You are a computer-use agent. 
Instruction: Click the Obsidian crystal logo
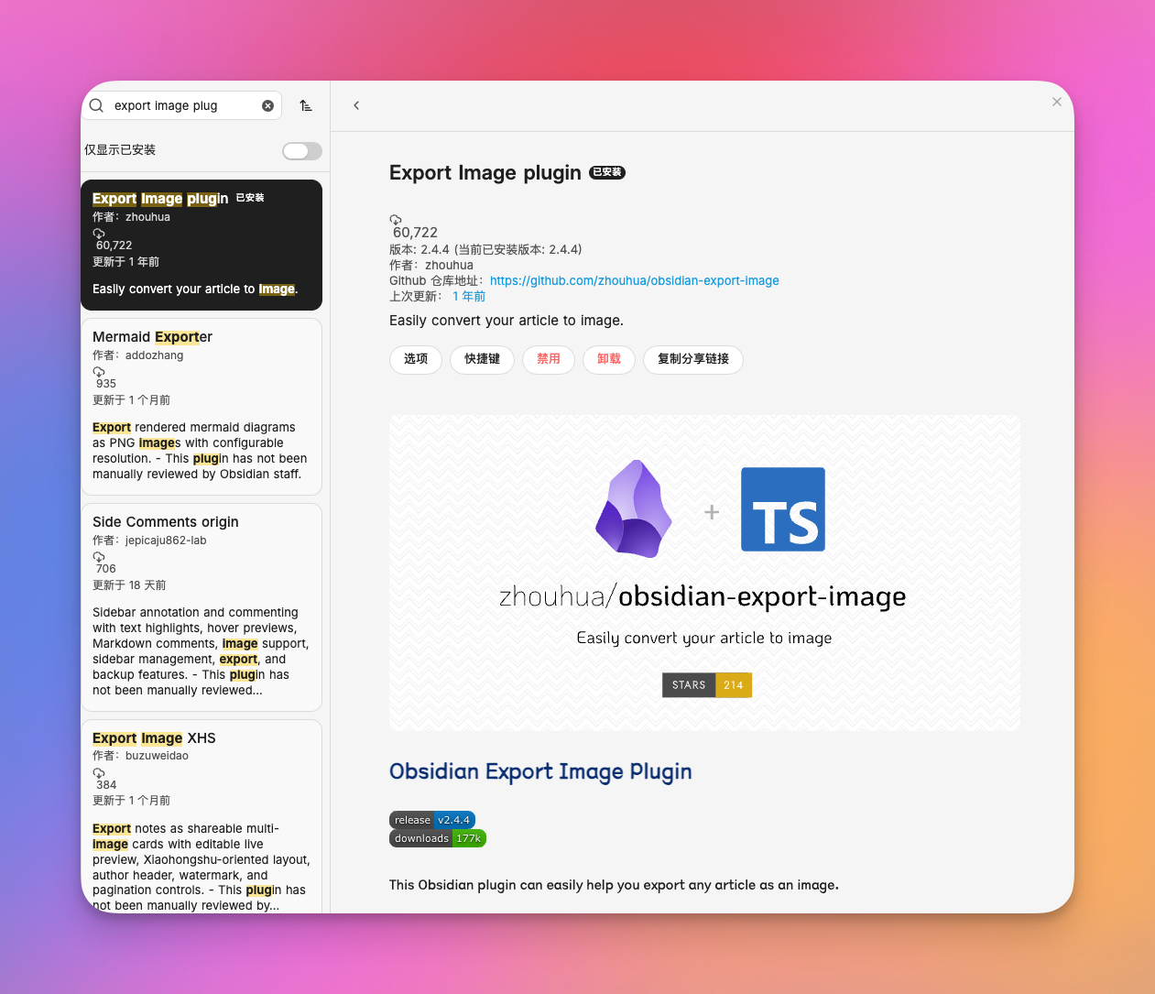tap(634, 509)
